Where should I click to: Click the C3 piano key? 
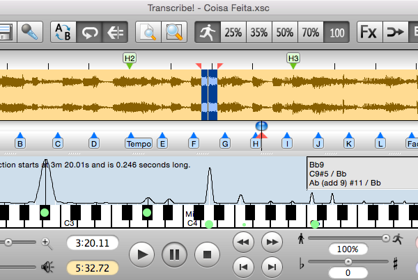(x=69, y=222)
